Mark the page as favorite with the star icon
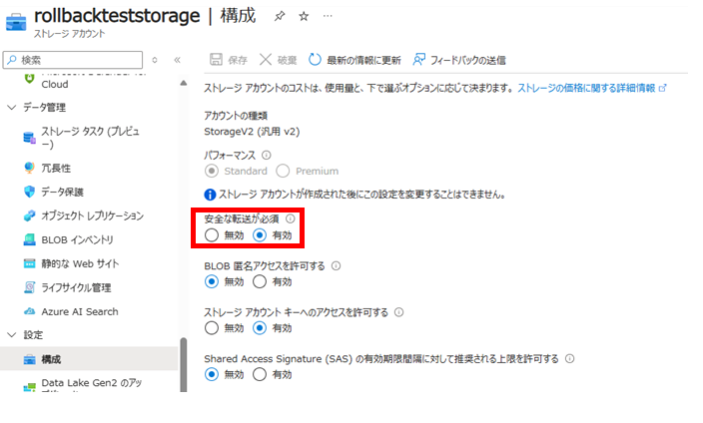Image resolution: width=703 pixels, height=423 pixels. pyautogui.click(x=304, y=17)
